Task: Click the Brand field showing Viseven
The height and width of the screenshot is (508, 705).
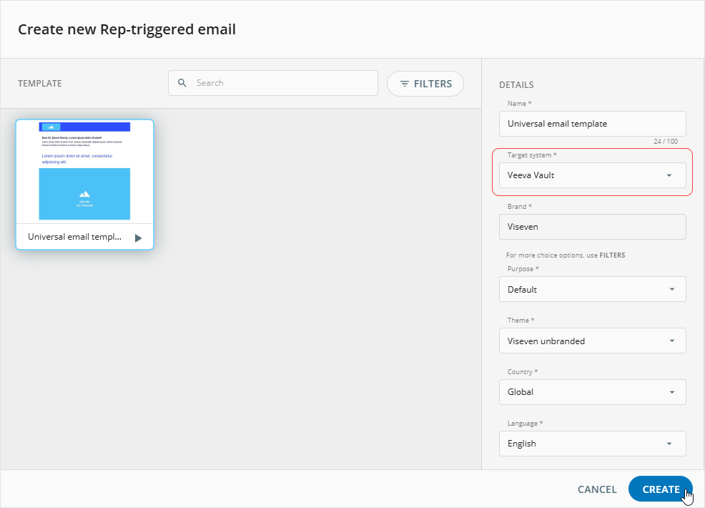Action: pos(592,227)
